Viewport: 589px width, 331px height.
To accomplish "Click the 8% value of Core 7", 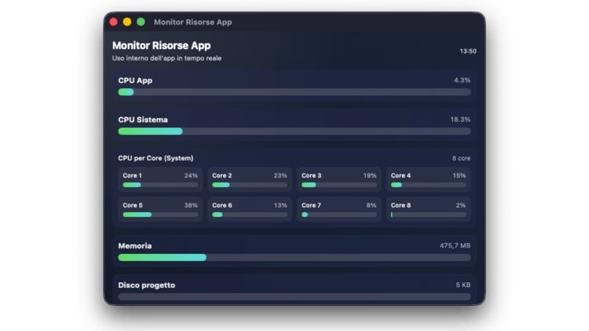I will 371,205.
